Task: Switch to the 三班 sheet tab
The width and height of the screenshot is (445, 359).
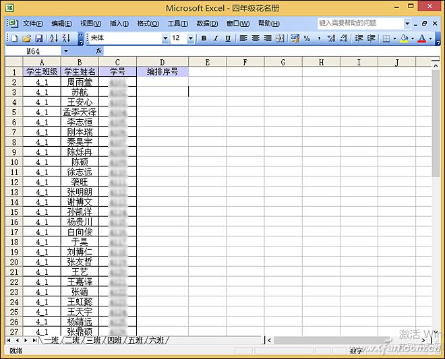Action: pyautogui.click(x=93, y=340)
